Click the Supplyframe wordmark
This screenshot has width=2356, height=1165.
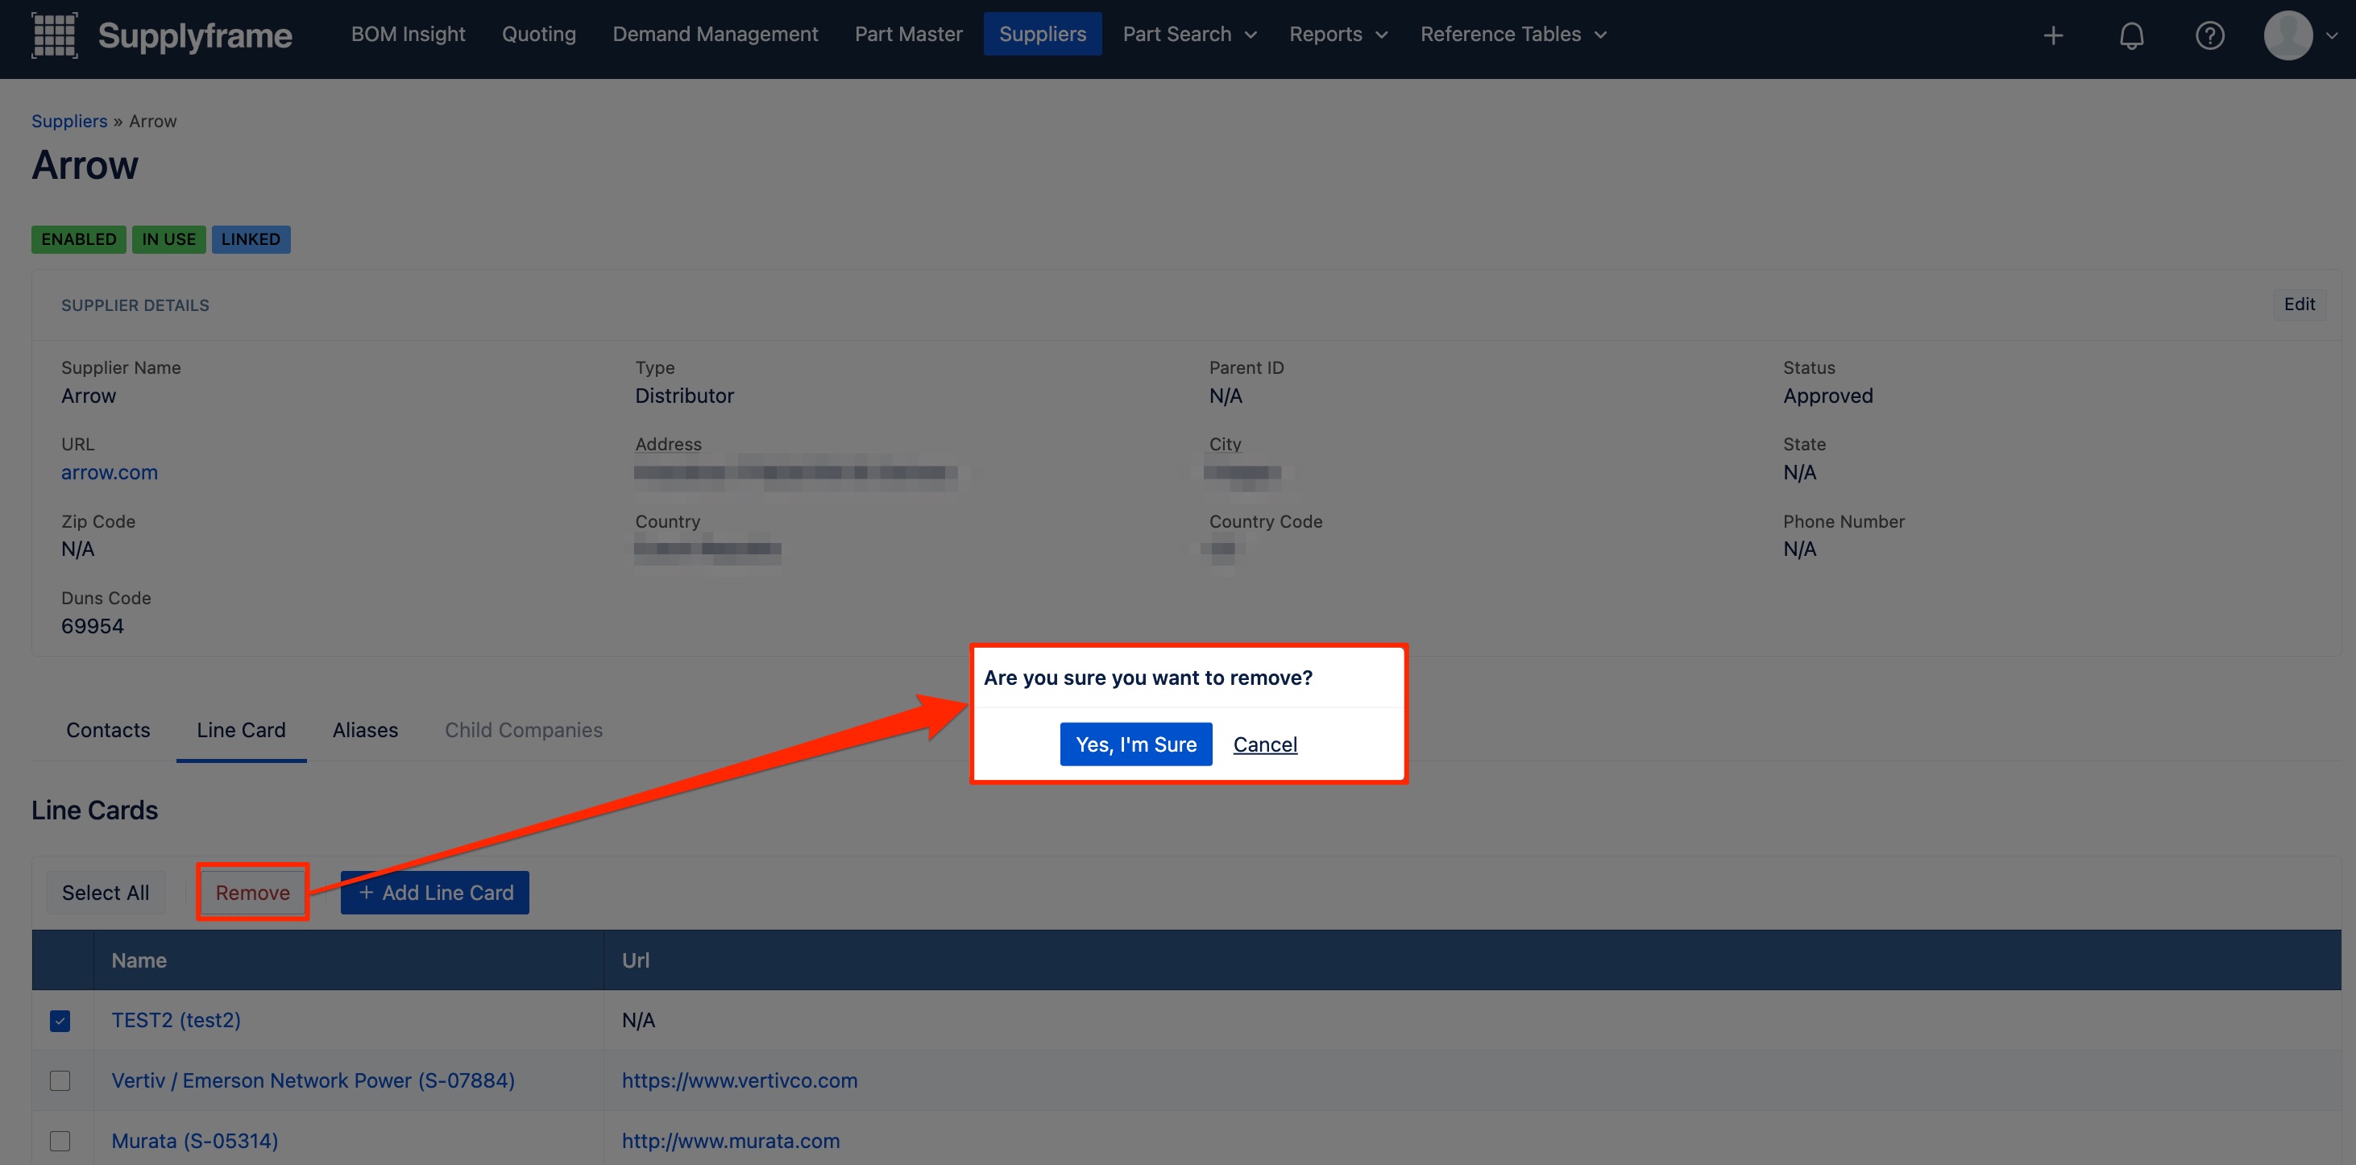coord(195,35)
